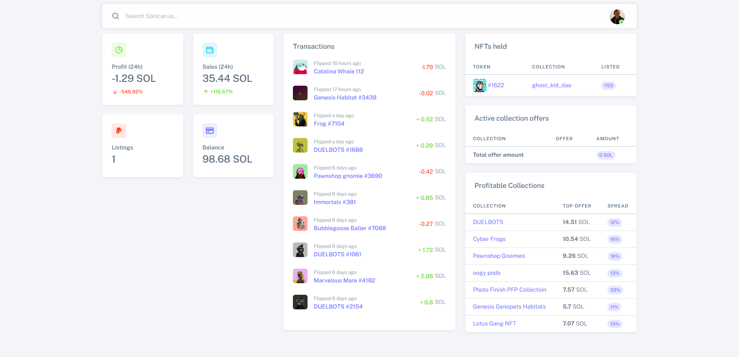The height and width of the screenshot is (357, 739).
Task: Click the 0 SOL offer amount pill
Action: click(x=606, y=155)
